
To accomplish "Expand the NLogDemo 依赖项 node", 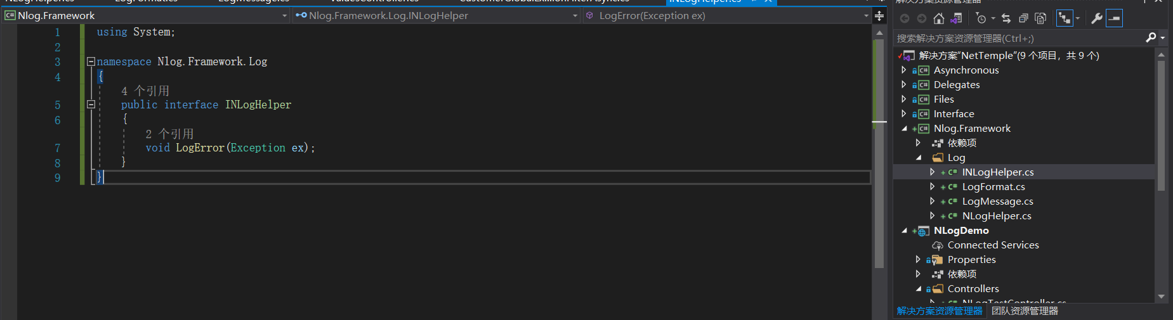I will click(918, 274).
